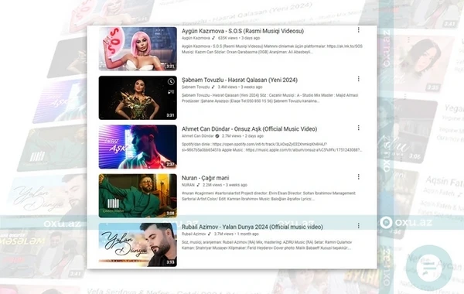464x294 pixels.
Task: Click Aygün Kazımova S.O.S pink-hair thumbnail
Action: [138, 49]
